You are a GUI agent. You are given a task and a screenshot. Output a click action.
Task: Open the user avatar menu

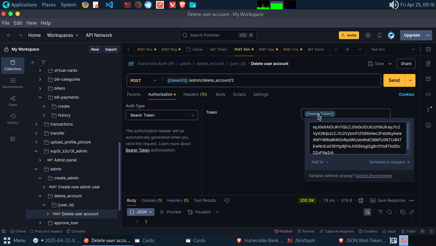click(x=391, y=35)
